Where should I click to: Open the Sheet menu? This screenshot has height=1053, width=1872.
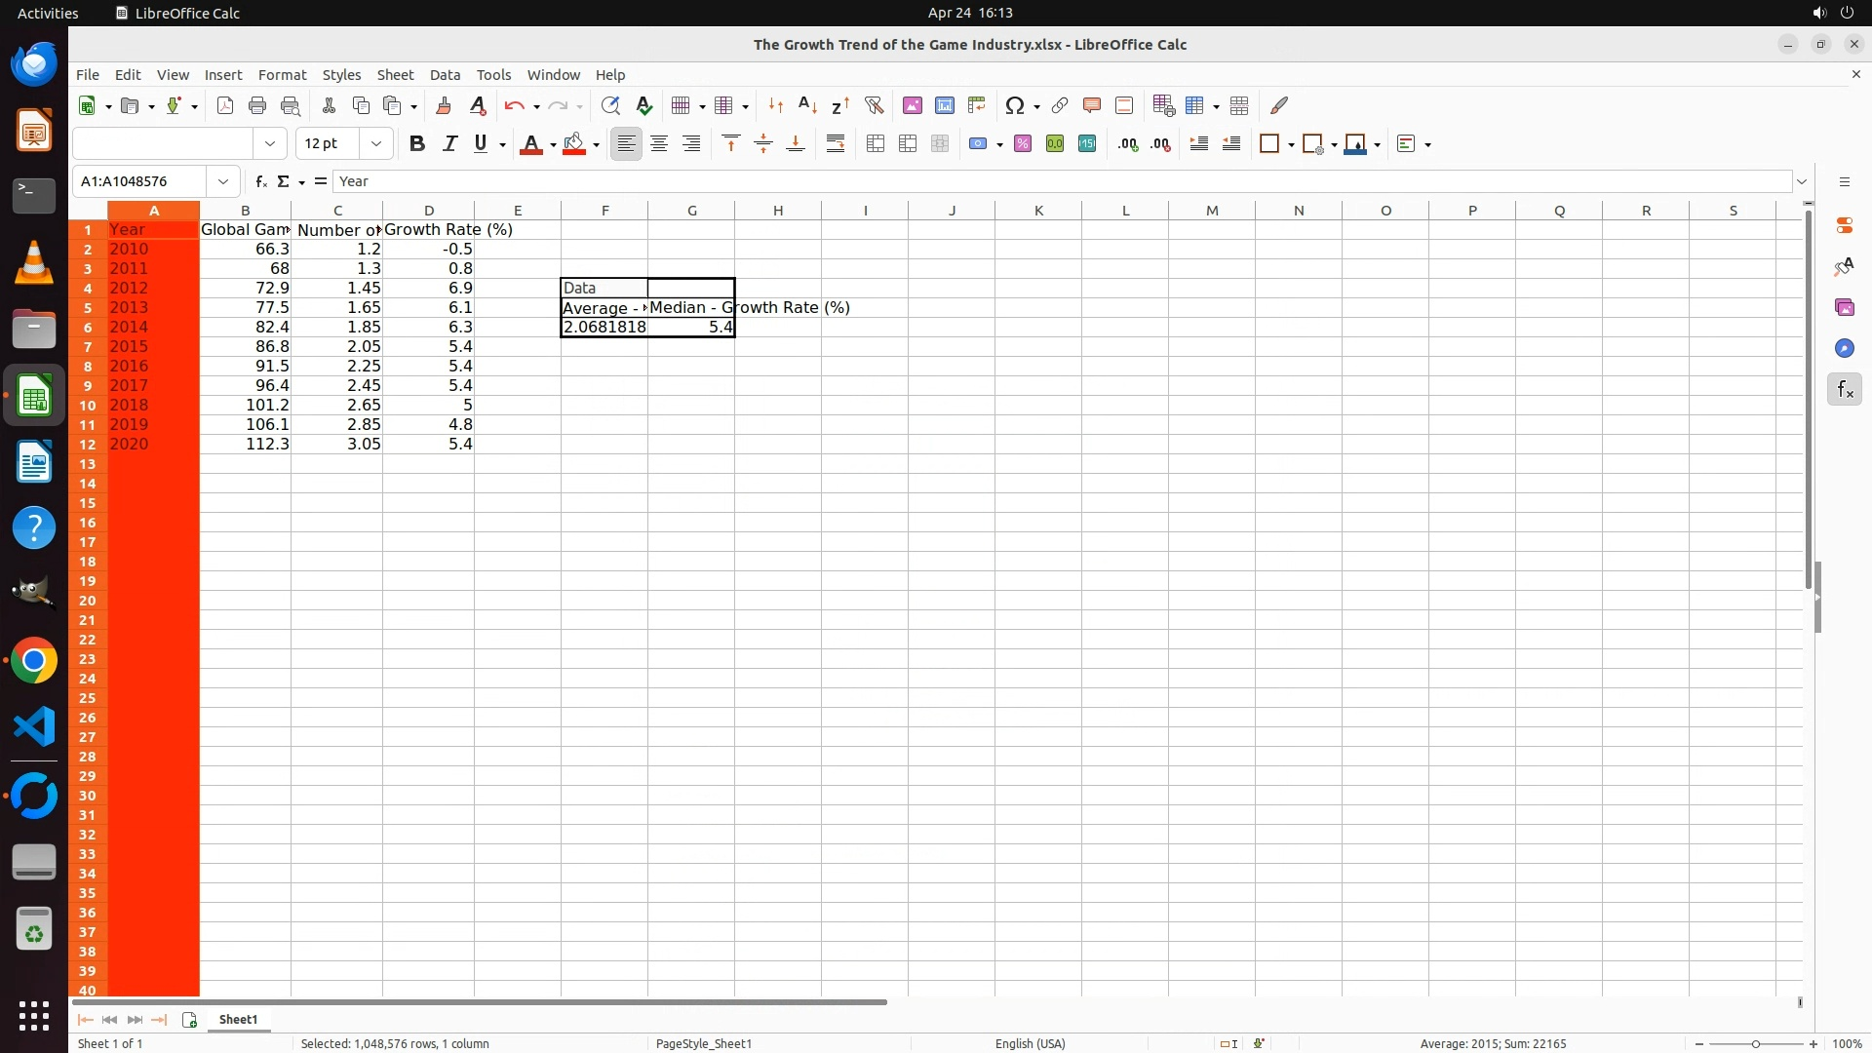click(395, 75)
